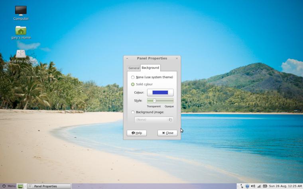
Task: Open the Mint Menu button in the panel
Action: tap(9, 186)
